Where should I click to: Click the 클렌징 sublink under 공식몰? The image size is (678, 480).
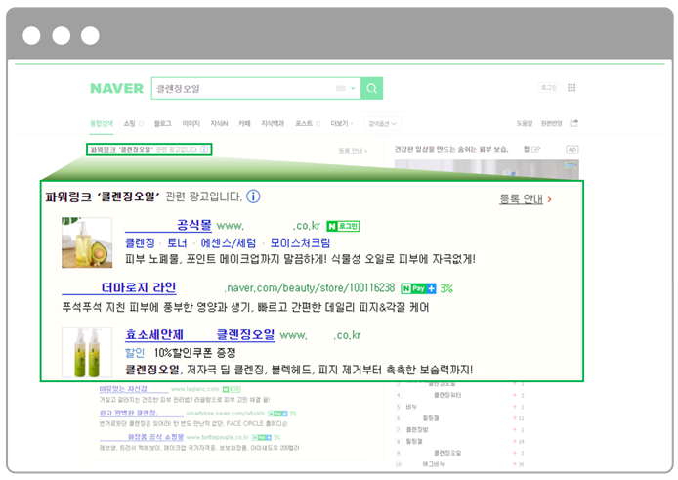point(140,242)
